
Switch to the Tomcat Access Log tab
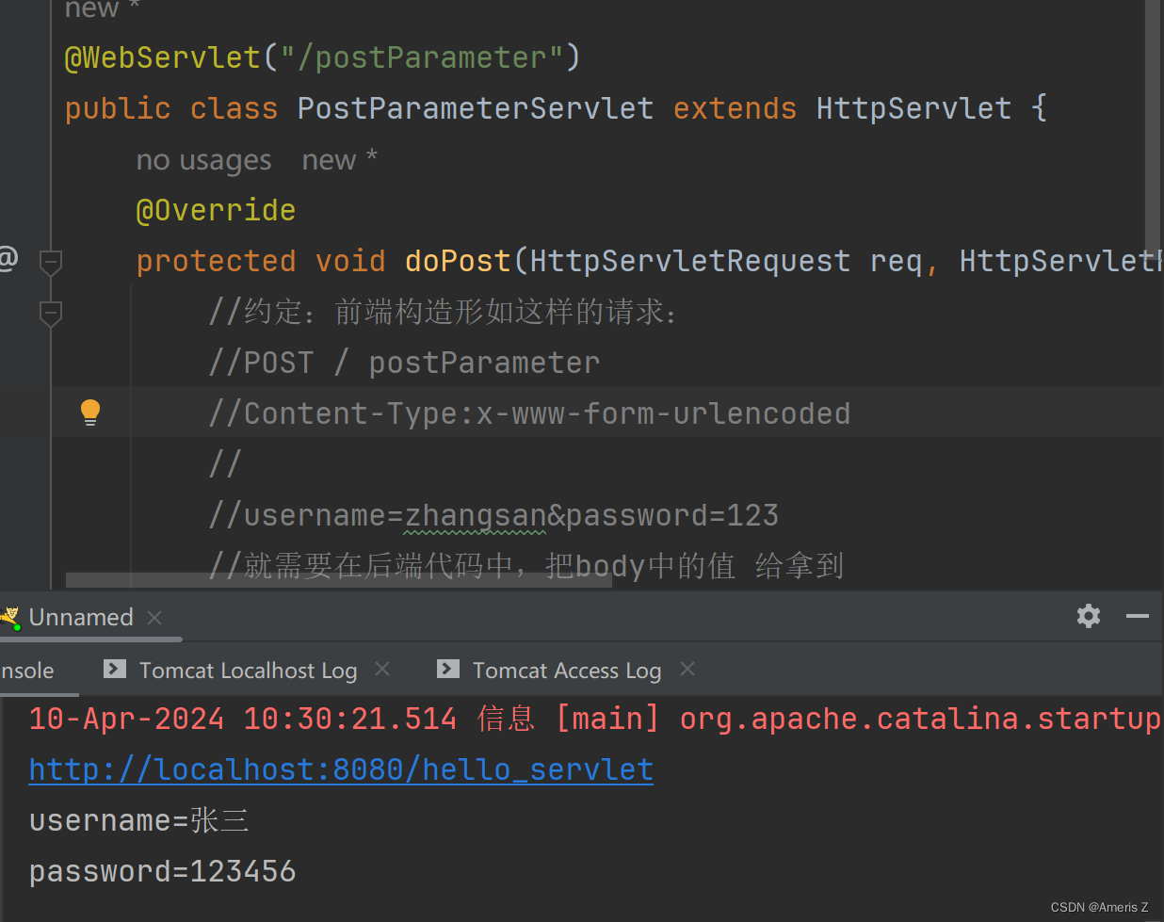coord(566,670)
